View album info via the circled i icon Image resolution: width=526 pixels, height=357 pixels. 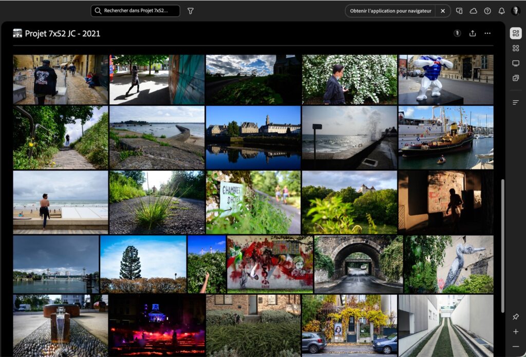pyautogui.click(x=458, y=33)
